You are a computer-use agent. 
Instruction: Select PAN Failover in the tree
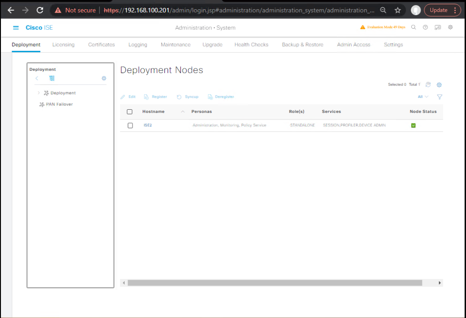click(x=59, y=104)
